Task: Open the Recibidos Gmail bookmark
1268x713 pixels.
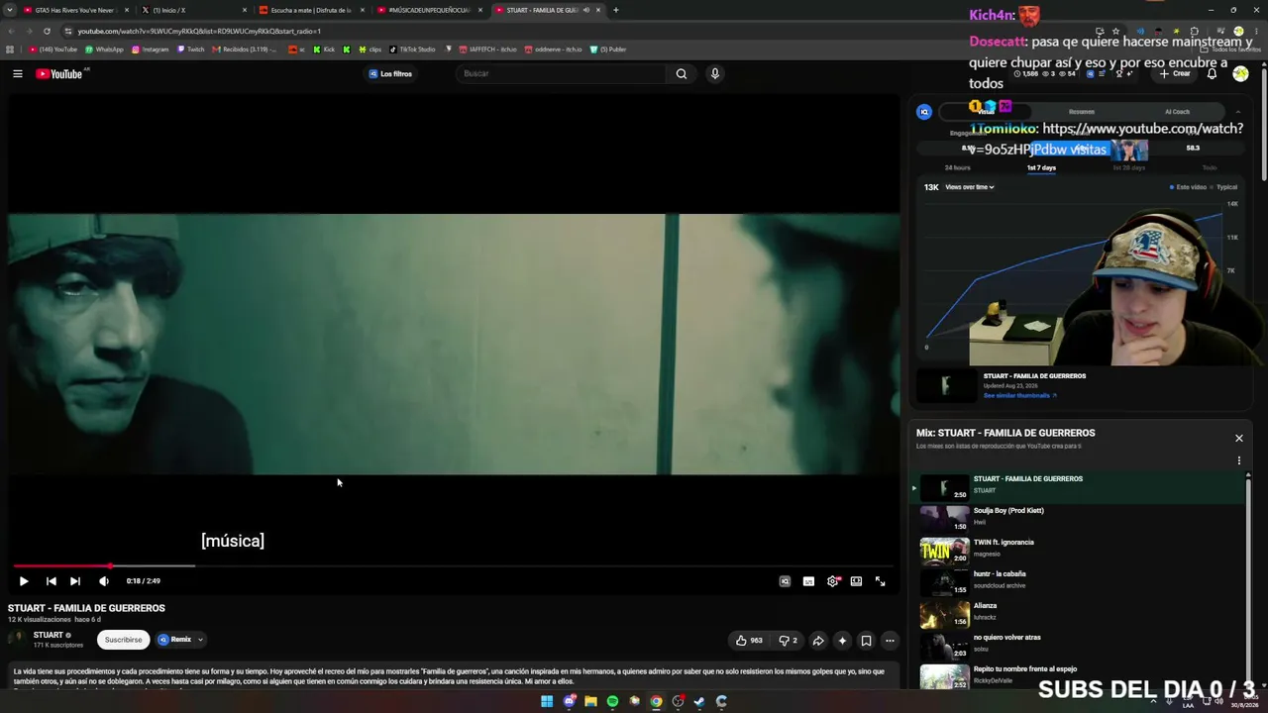Action: (x=245, y=50)
